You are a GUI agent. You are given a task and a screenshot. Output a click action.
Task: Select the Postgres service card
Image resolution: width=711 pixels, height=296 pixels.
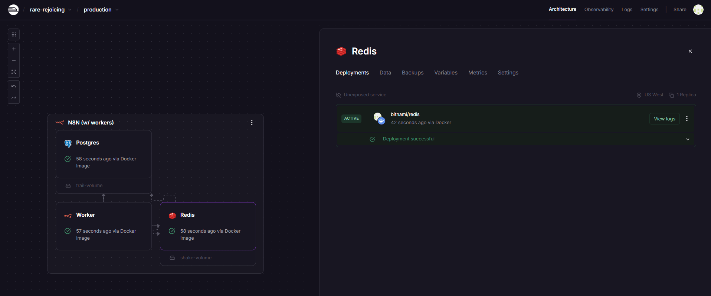tap(104, 154)
